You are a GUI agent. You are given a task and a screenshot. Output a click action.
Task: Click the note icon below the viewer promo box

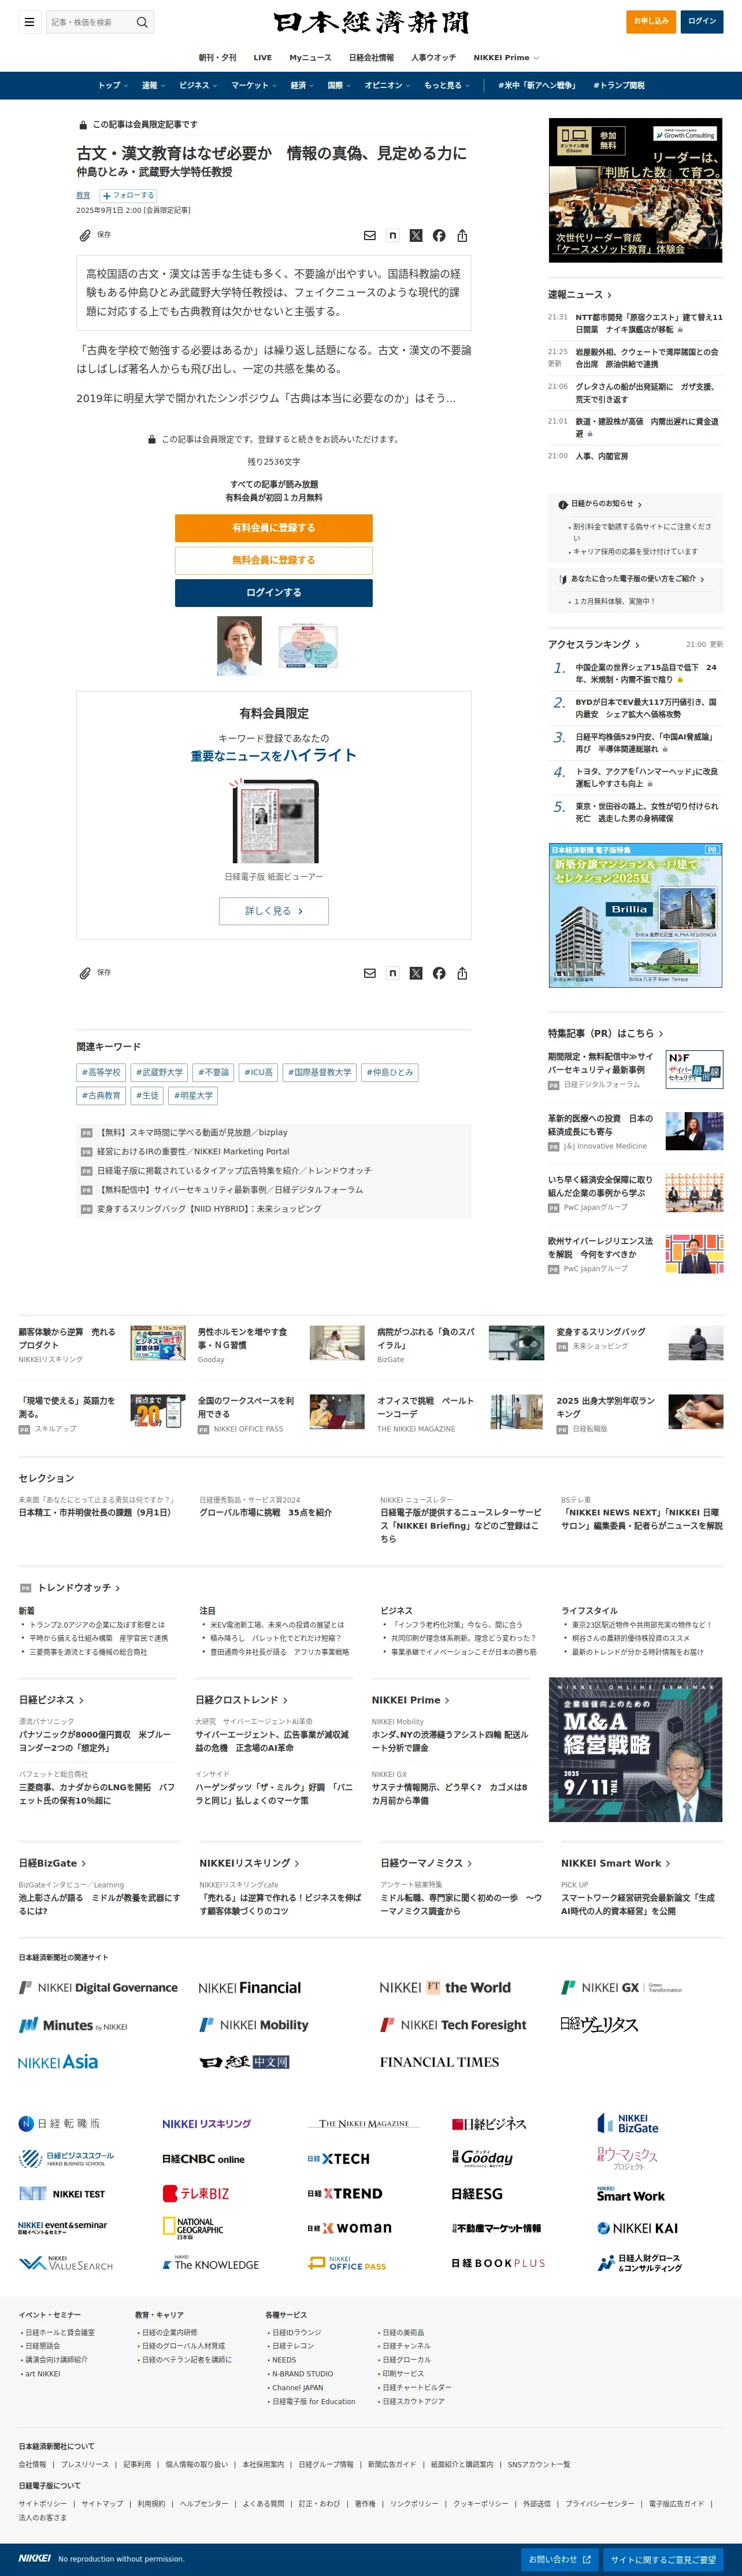[392, 973]
